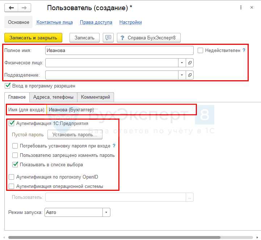Enable Аутентификация по протоколу OpenID
Viewport: 261px width, 240px height.
tap(11, 177)
